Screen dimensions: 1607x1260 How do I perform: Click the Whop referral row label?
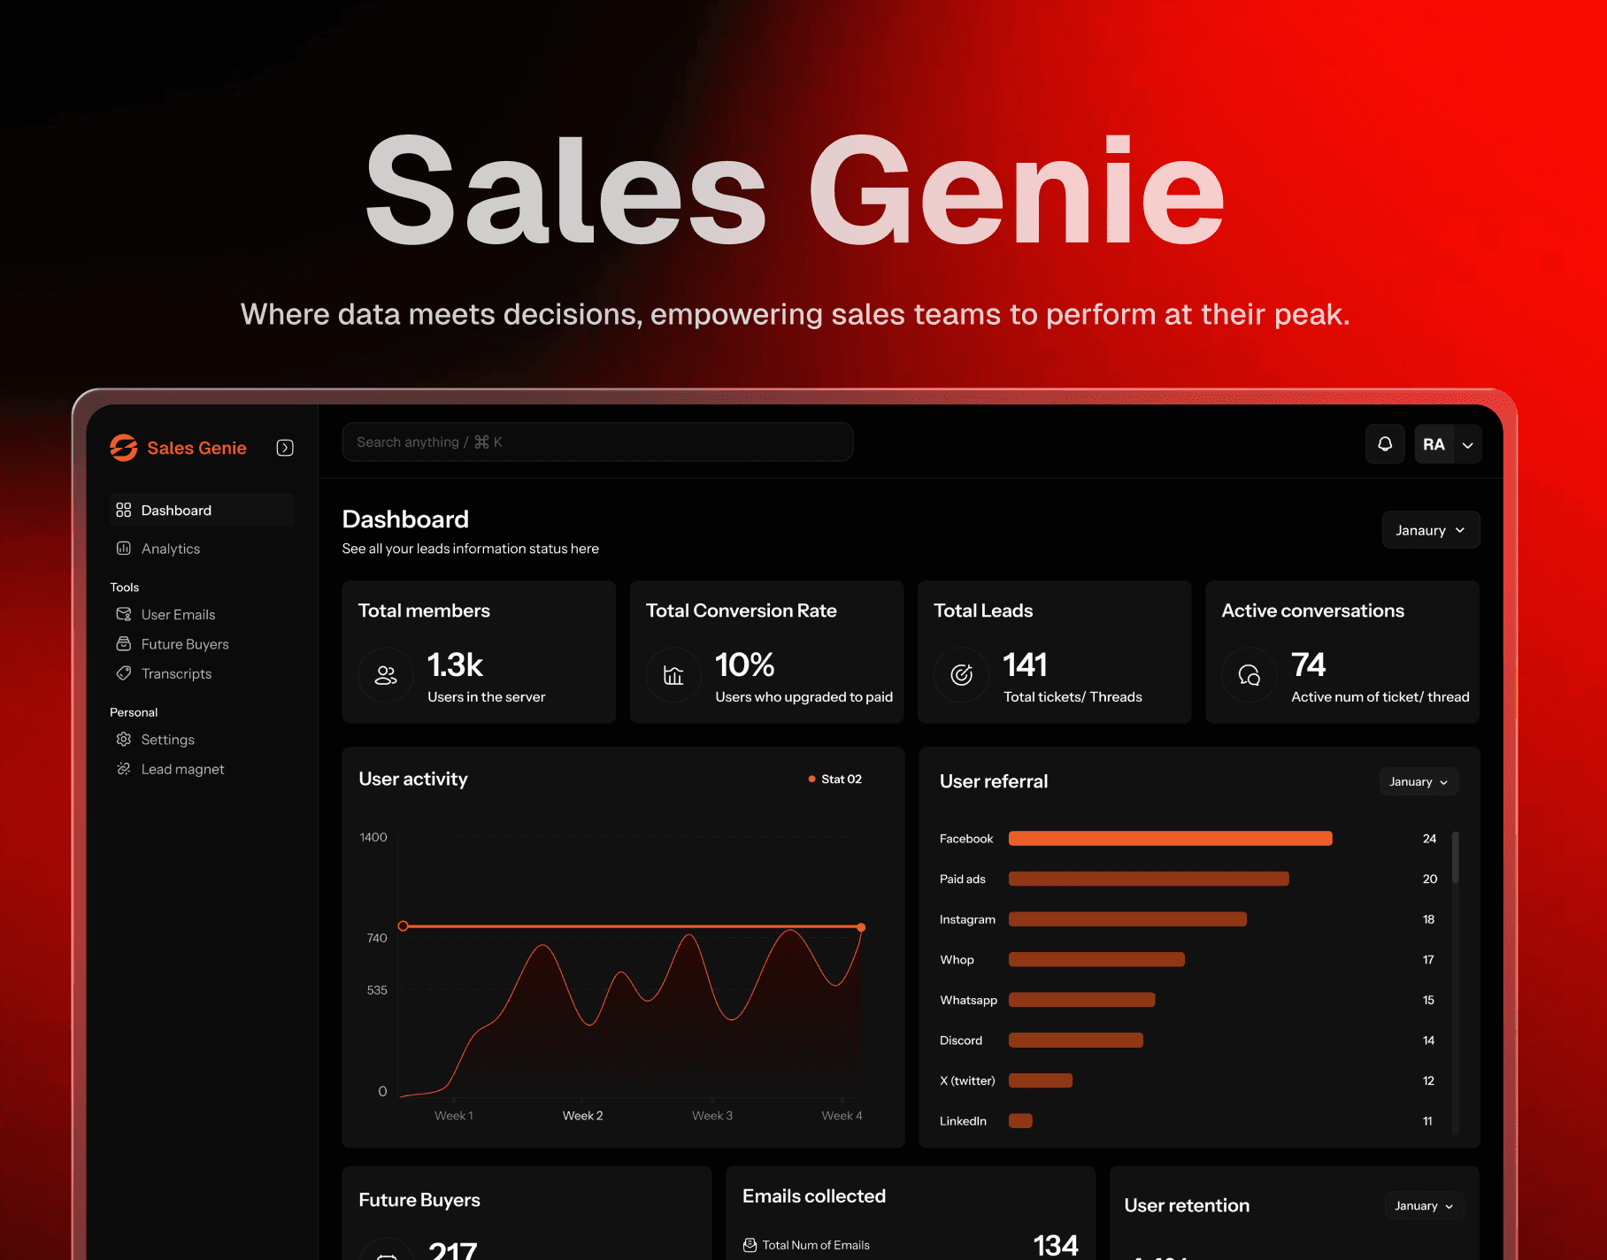pyautogui.click(x=957, y=960)
